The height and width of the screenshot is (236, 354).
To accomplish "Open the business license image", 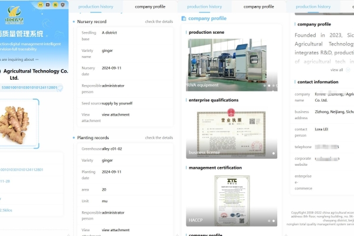I will point(231,133).
